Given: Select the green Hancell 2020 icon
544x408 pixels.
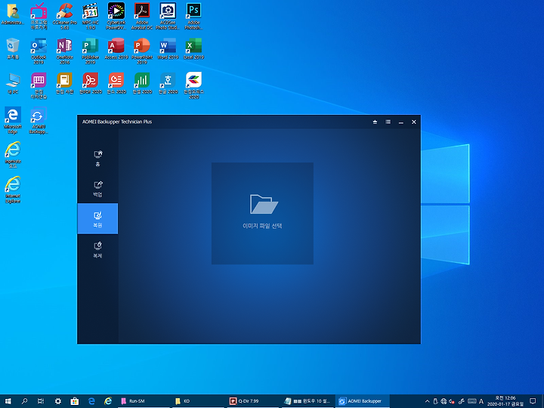Looking at the screenshot, I should [x=142, y=83].
